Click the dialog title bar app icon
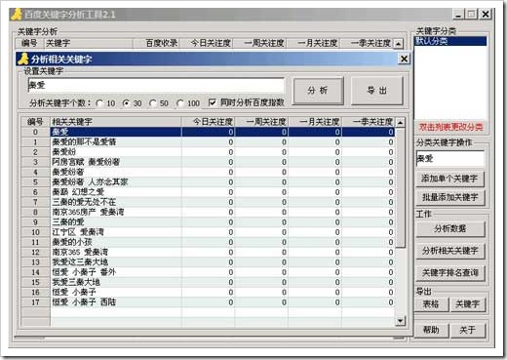 [23, 60]
